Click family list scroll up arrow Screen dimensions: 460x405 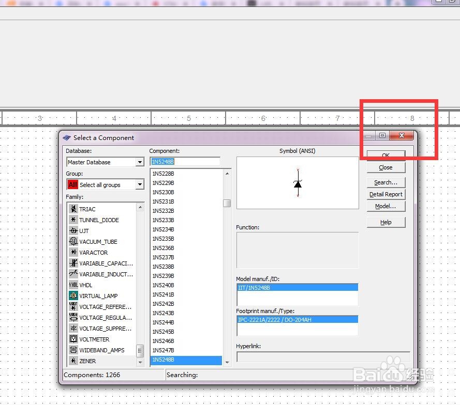(x=140, y=207)
